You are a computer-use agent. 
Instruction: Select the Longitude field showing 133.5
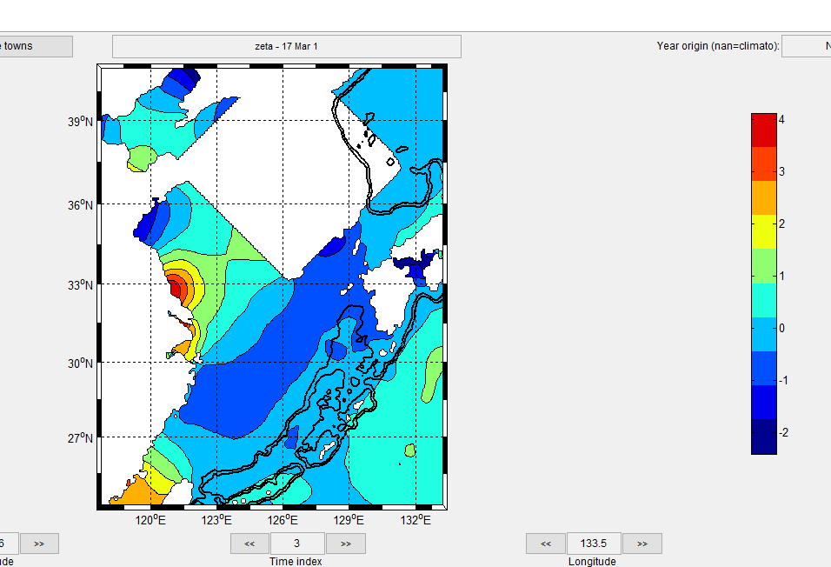tap(594, 544)
